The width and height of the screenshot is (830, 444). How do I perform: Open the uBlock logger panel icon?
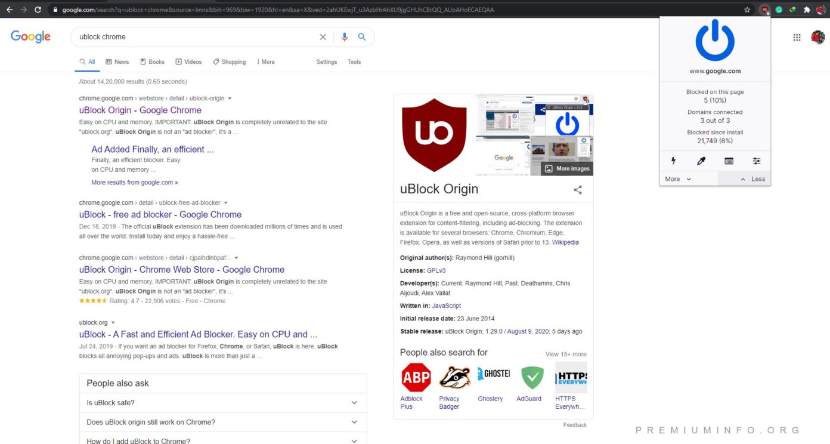tap(729, 161)
